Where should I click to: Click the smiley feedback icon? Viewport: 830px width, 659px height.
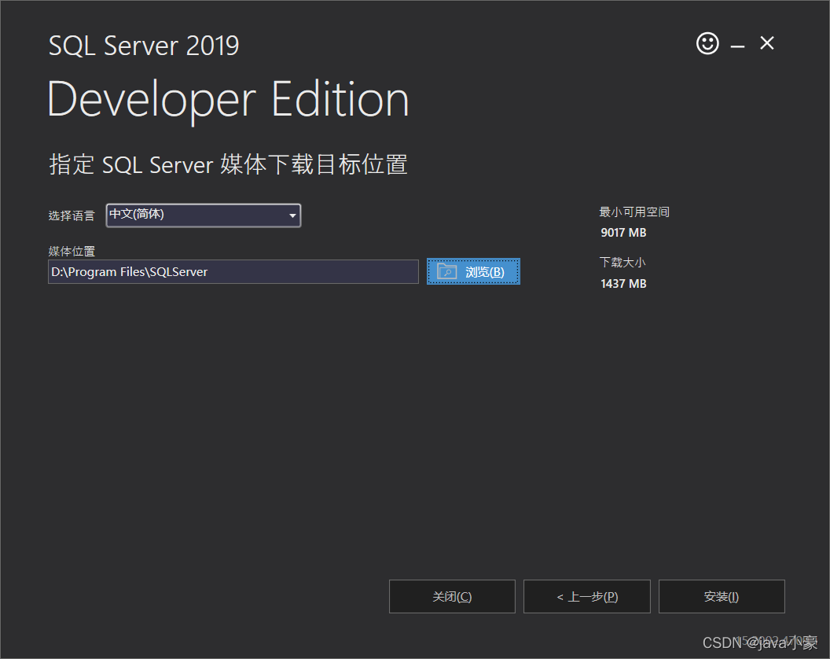pos(707,43)
